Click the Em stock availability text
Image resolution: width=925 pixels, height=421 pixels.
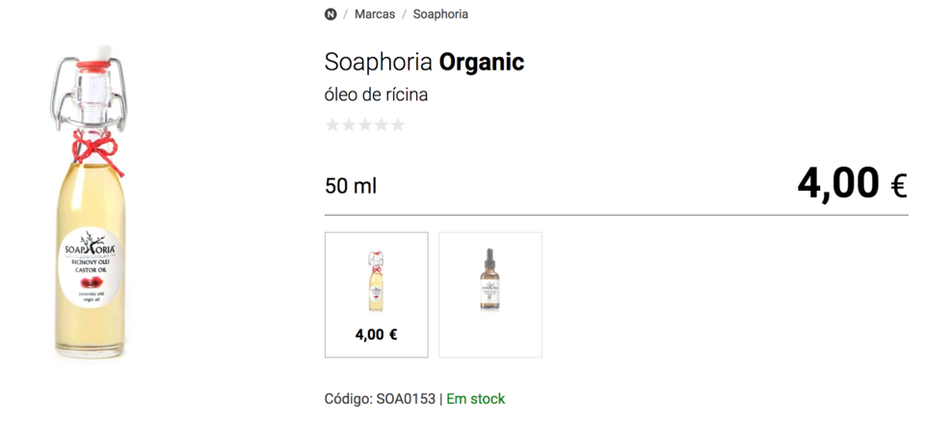pos(475,399)
